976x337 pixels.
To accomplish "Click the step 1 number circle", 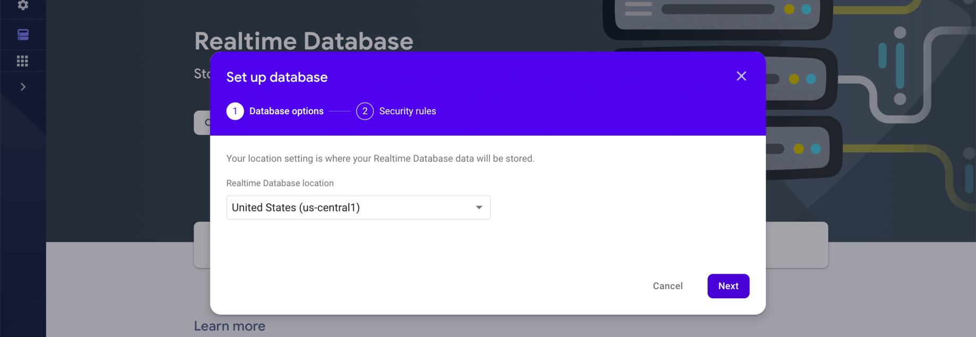I will [x=235, y=111].
